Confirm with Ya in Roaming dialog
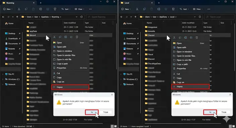Screen dimensions: 236x128 pos(92,112)
